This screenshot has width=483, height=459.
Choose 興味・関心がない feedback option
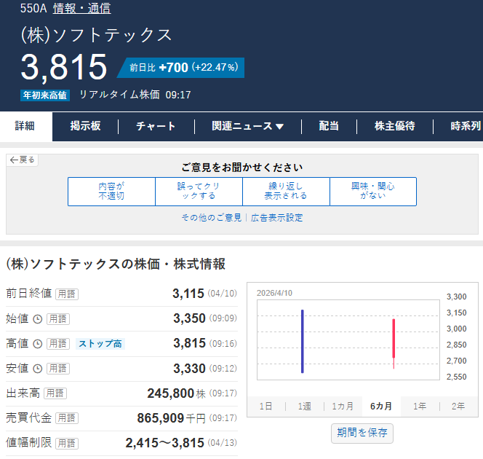tap(373, 191)
